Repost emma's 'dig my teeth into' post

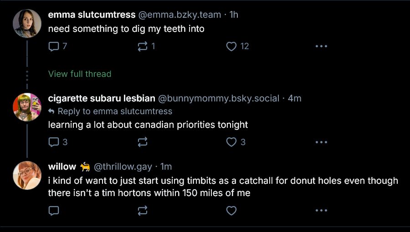tap(146, 46)
